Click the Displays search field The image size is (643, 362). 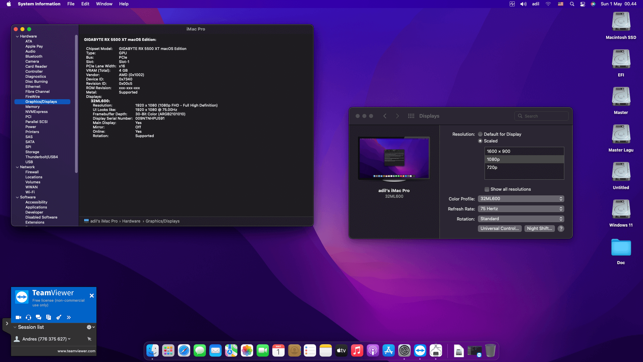coord(541,116)
